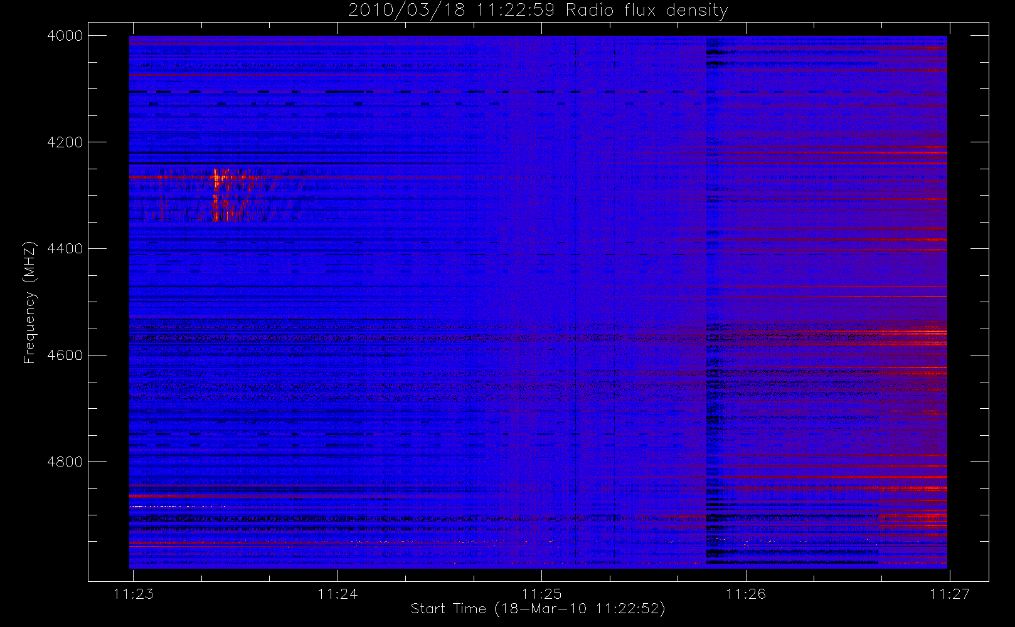Click the 4000 frequency tick label
1015x627 pixels.
(x=65, y=36)
